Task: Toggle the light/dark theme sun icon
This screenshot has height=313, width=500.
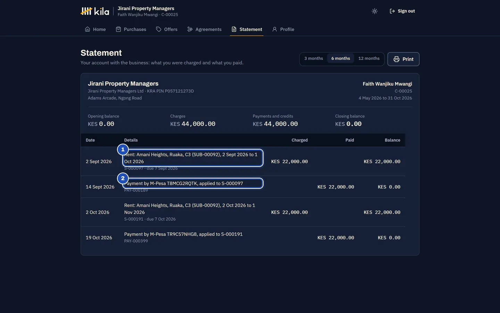Action: (x=374, y=11)
